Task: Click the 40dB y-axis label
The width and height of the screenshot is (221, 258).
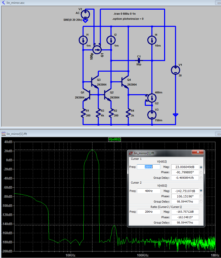Action: click(8, 142)
